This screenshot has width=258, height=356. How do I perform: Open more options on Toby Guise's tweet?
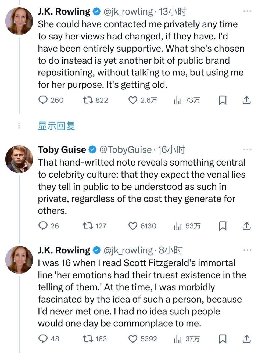pyautogui.click(x=247, y=149)
